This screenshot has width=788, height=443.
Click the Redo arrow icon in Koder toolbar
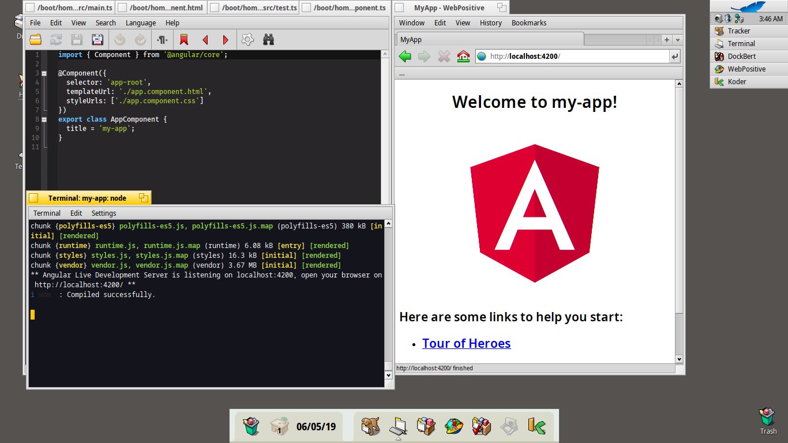(x=140, y=40)
